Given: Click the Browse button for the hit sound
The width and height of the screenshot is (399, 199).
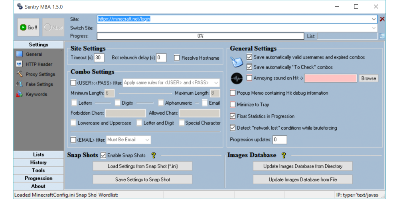Looking at the screenshot, I should point(368,78).
